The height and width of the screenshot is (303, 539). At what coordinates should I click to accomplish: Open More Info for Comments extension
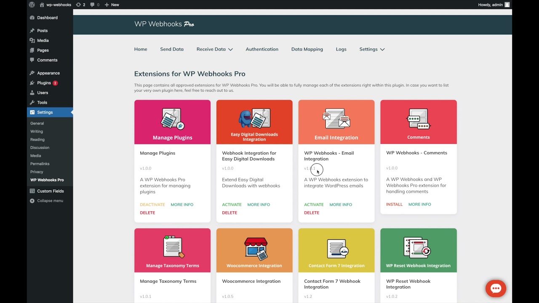(420, 204)
